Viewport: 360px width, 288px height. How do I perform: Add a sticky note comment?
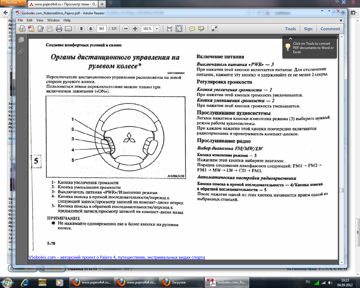[192, 29]
